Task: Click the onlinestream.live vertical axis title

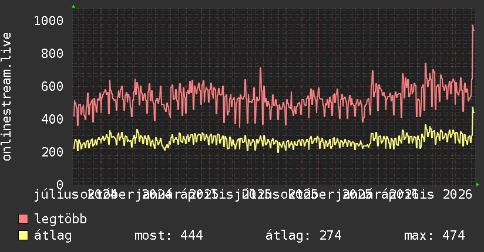Action: (x=7, y=97)
